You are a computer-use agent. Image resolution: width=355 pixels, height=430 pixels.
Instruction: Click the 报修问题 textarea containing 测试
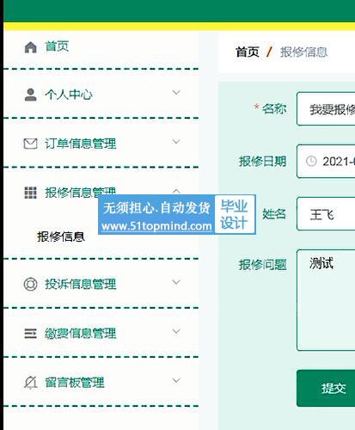tap(326, 300)
